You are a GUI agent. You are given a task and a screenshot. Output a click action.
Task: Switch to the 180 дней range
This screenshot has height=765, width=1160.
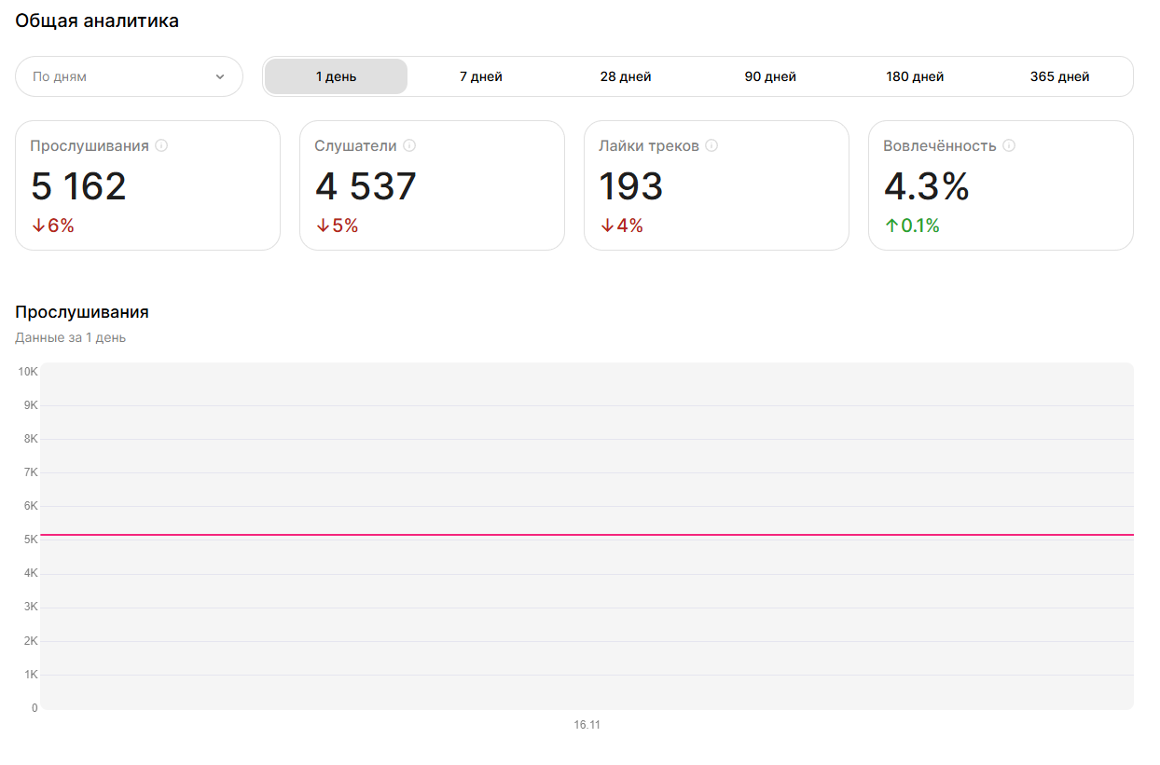point(915,76)
